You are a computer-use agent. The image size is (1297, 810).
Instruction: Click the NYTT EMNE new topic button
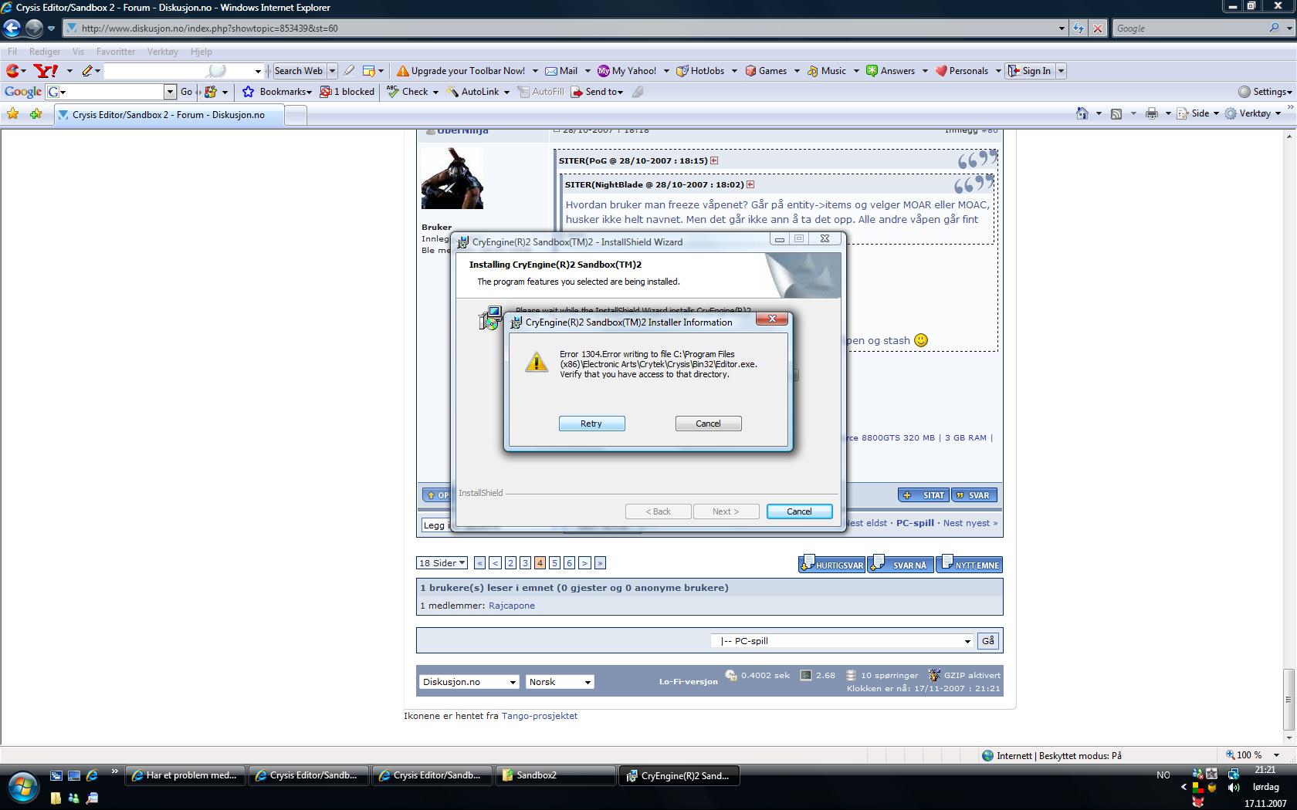970,565
